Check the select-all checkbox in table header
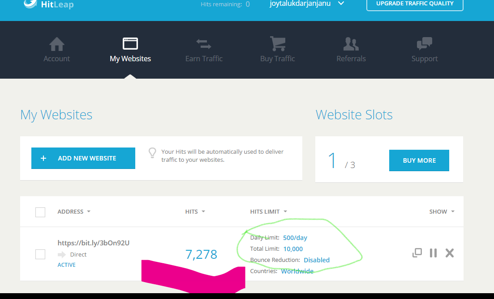The width and height of the screenshot is (494, 299). click(x=40, y=212)
